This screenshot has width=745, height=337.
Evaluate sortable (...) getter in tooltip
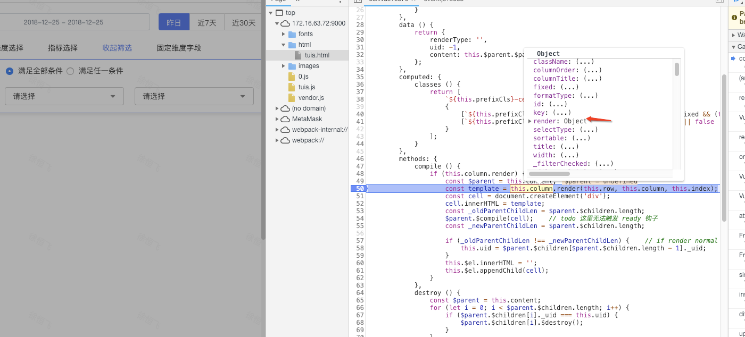(x=581, y=138)
